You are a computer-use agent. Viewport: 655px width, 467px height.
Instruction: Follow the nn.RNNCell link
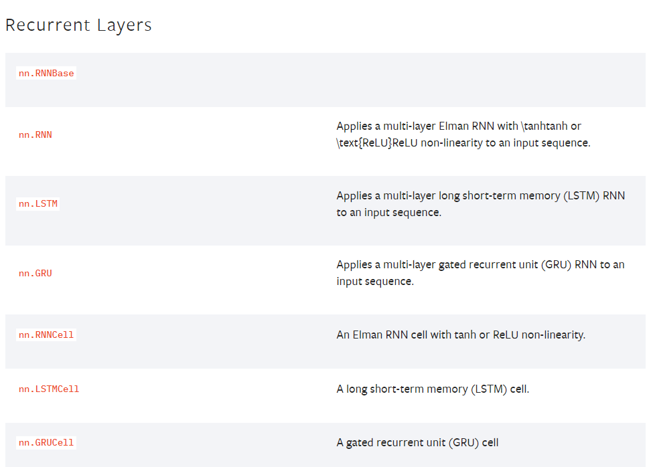46,335
